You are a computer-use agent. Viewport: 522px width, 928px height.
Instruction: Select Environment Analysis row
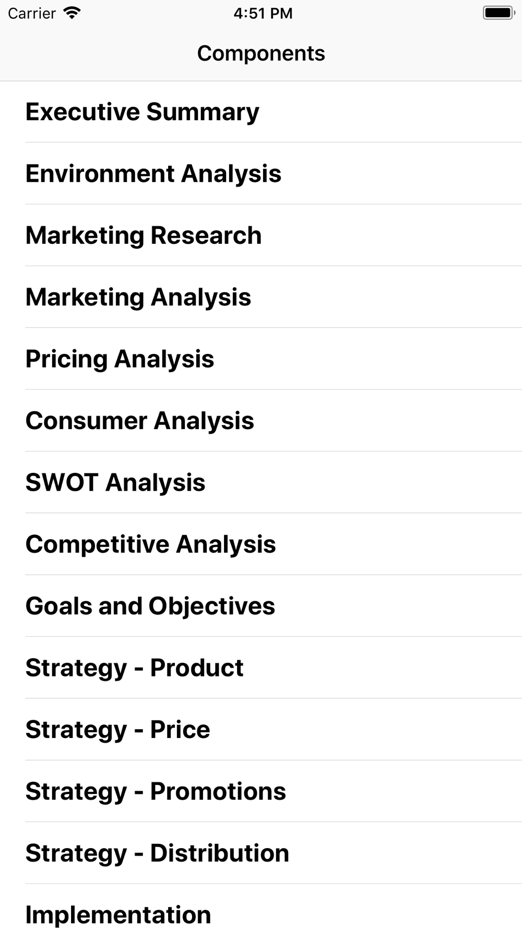tap(261, 173)
